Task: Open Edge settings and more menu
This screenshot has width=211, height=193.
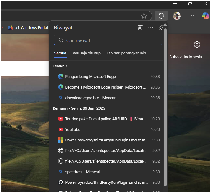Action: coord(191,16)
